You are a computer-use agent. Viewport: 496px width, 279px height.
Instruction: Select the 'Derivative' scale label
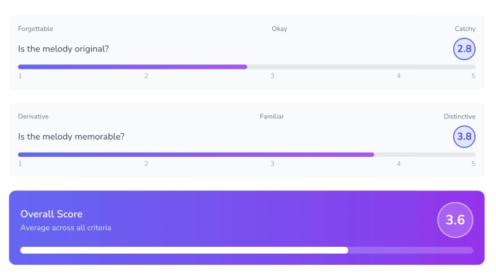click(33, 117)
